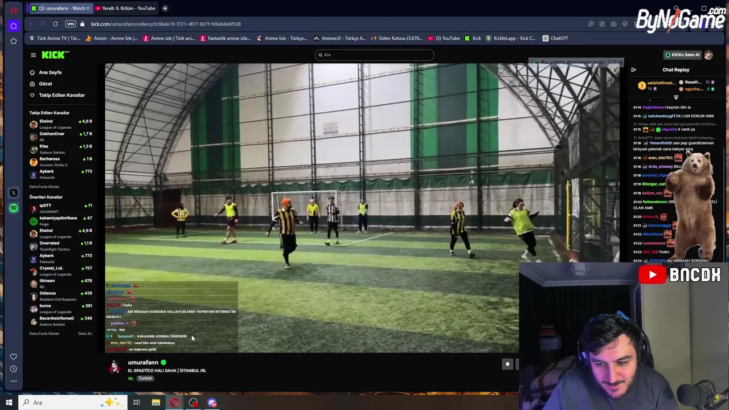Reload the current page

(55, 24)
